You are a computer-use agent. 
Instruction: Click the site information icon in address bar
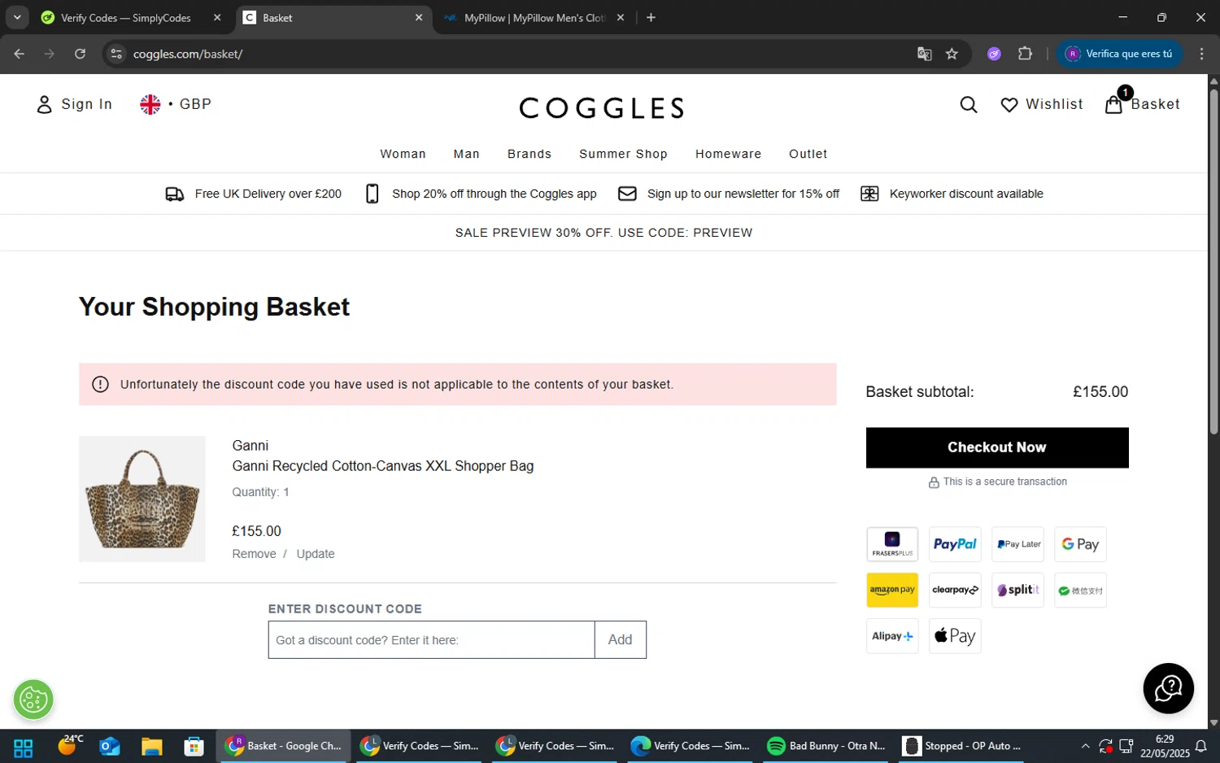pyautogui.click(x=116, y=54)
